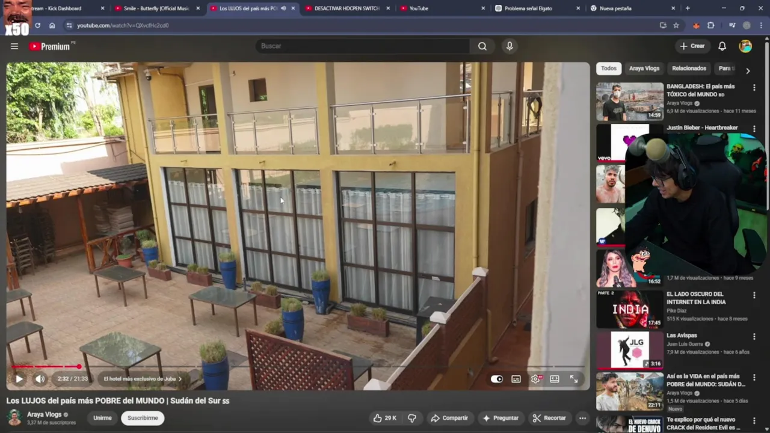Start voice search with microphone icon
The width and height of the screenshot is (770, 433).
(x=510, y=46)
